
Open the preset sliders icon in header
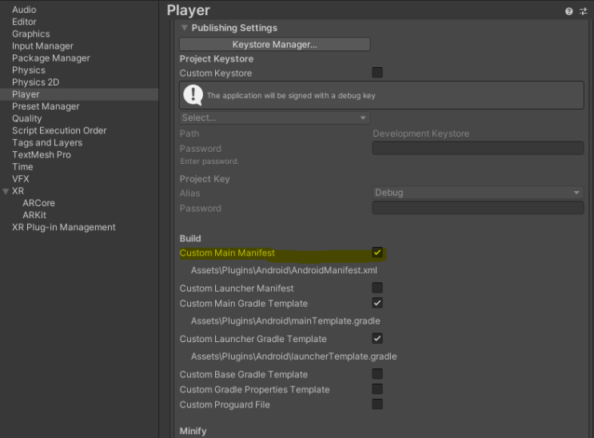[x=584, y=11]
